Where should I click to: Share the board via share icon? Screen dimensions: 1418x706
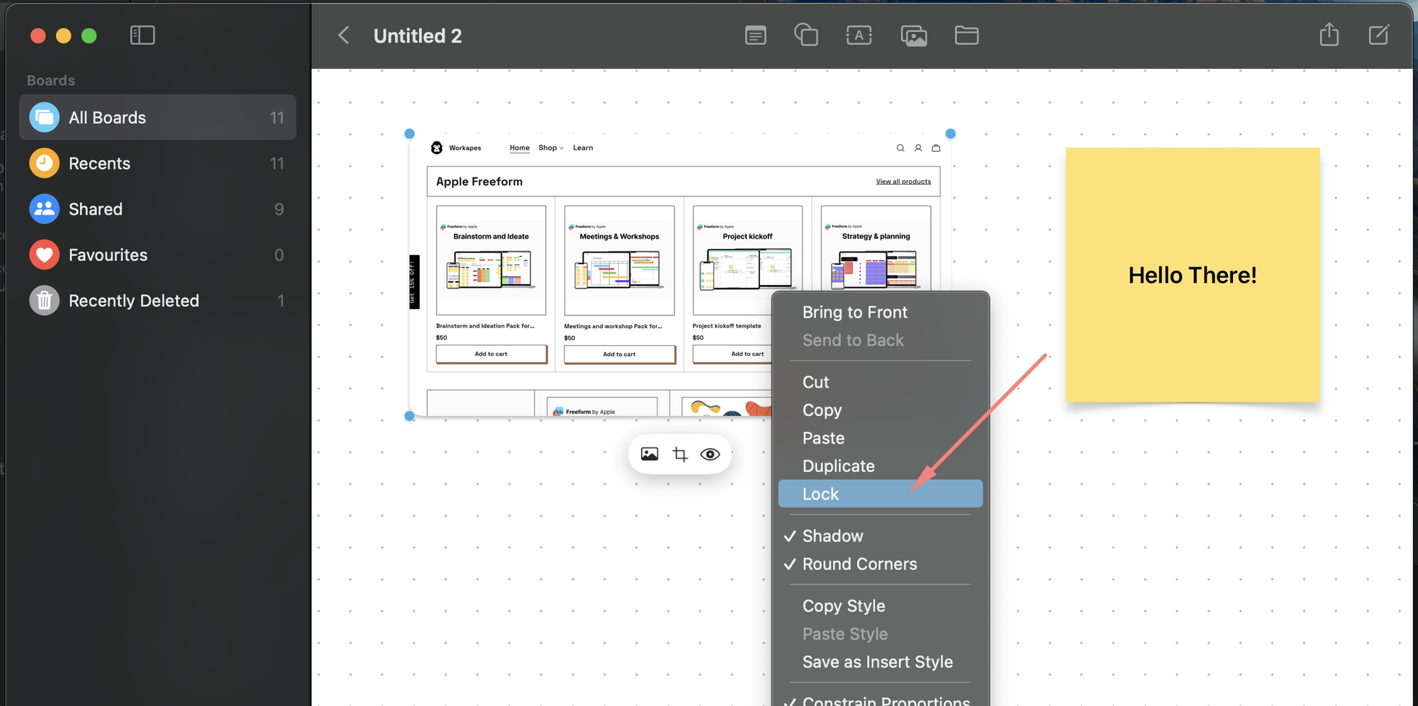pos(1329,35)
